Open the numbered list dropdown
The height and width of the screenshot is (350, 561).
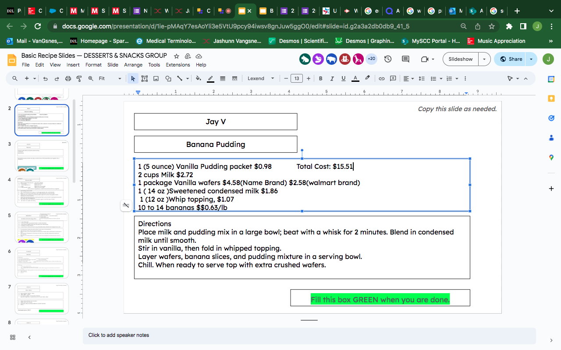[451, 78]
